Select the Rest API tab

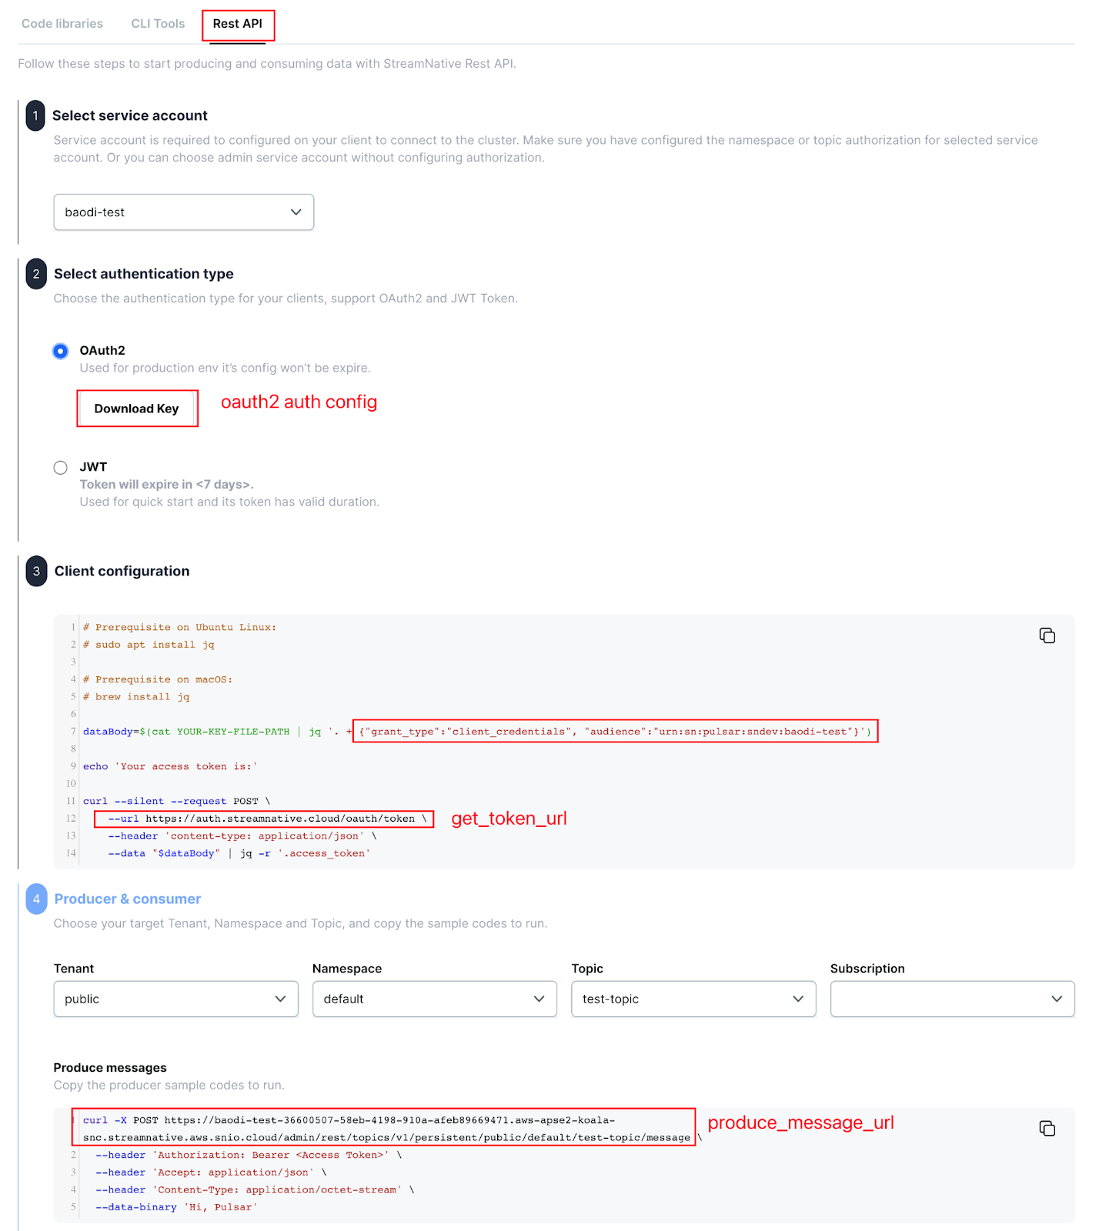(x=237, y=24)
